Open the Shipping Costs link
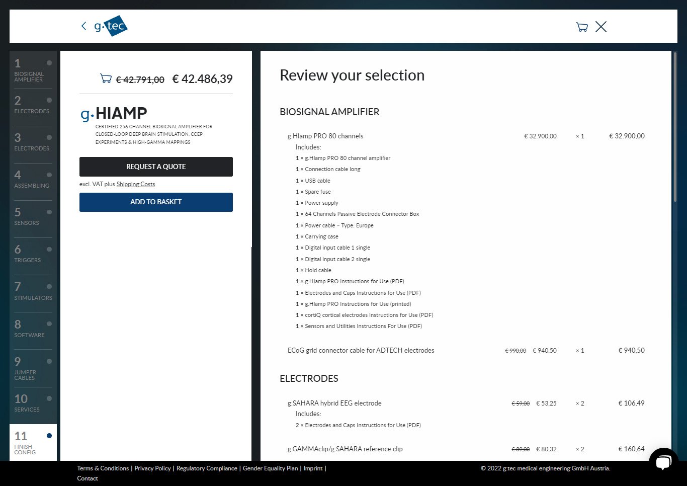 point(136,184)
